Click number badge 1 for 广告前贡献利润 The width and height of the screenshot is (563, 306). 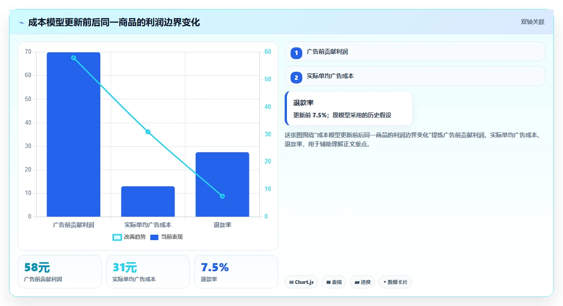point(296,53)
